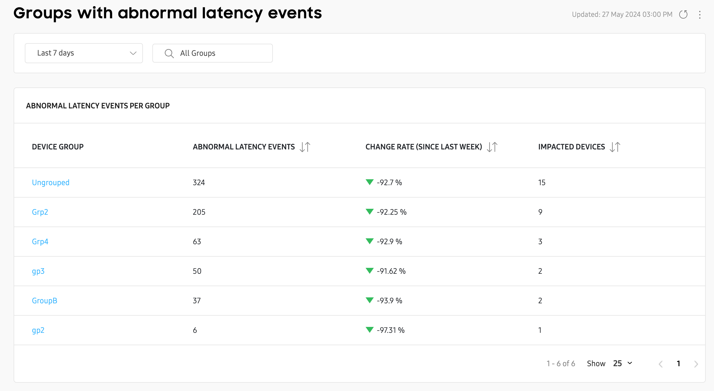Image resolution: width=714 pixels, height=391 pixels.
Task: Click the green down triangle for Ungrouped
Action: 370,182
